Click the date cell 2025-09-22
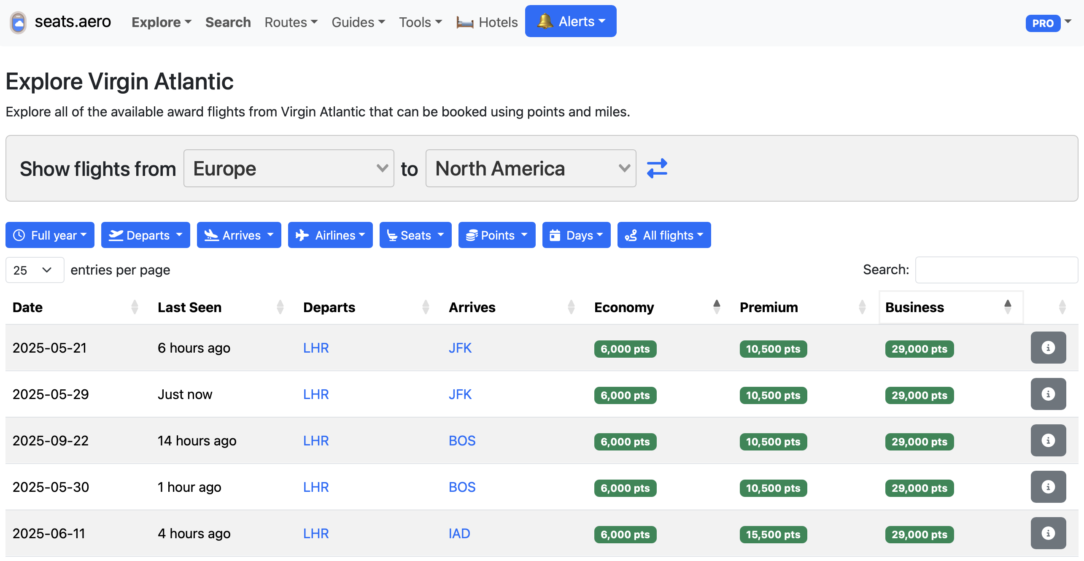Image resolution: width=1084 pixels, height=561 pixels. coord(51,440)
